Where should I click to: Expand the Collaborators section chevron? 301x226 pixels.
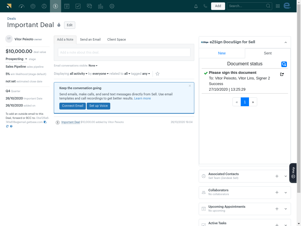click(286, 192)
